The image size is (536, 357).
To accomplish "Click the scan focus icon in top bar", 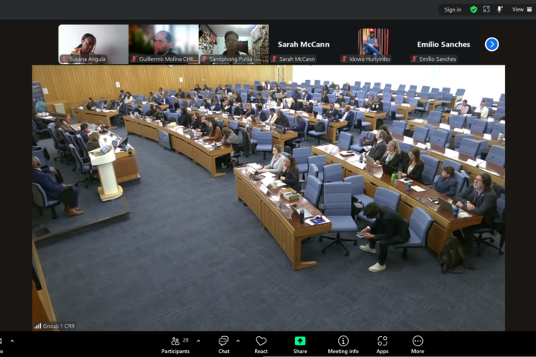I will click(x=487, y=9).
